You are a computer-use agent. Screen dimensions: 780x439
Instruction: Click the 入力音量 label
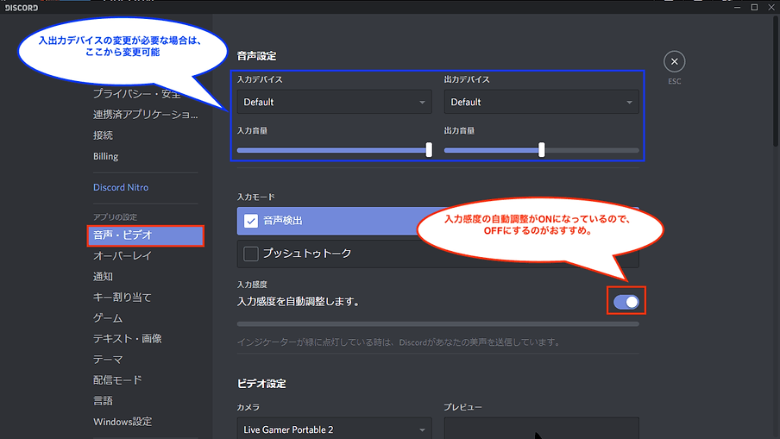click(x=252, y=131)
